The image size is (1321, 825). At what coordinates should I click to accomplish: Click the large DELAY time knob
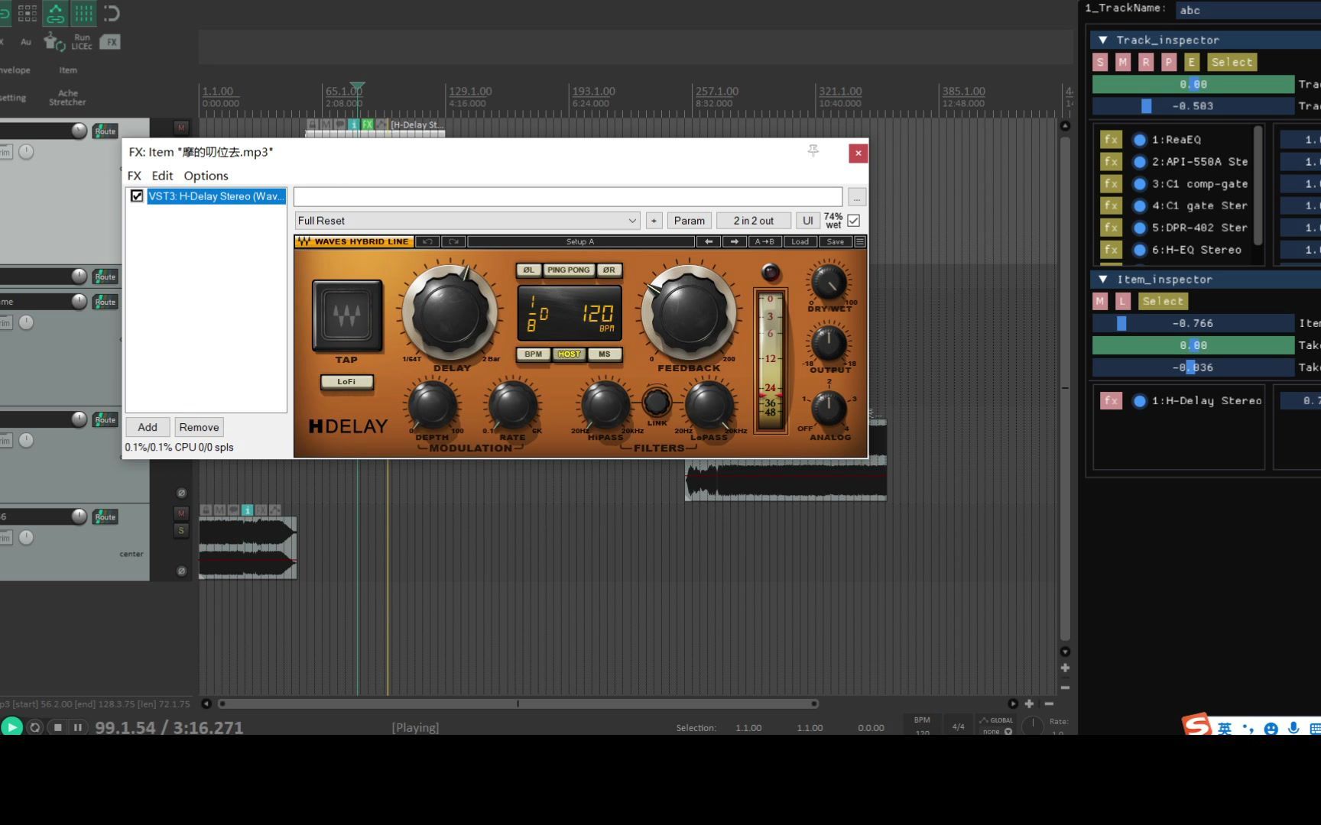coord(450,312)
